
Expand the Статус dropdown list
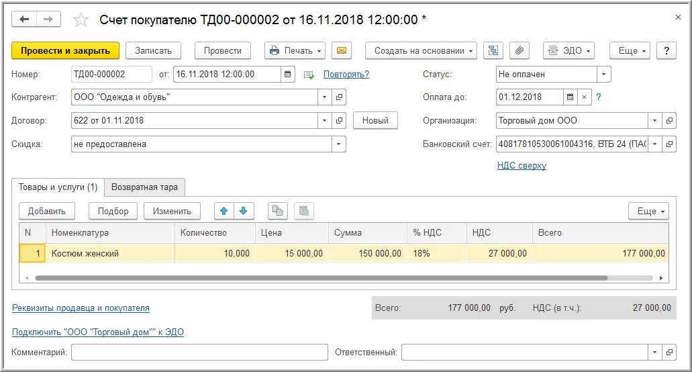603,74
